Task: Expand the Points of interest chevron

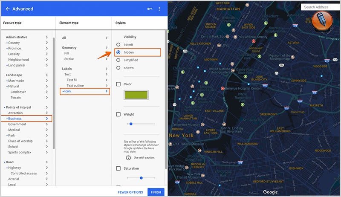Action: click(47, 107)
